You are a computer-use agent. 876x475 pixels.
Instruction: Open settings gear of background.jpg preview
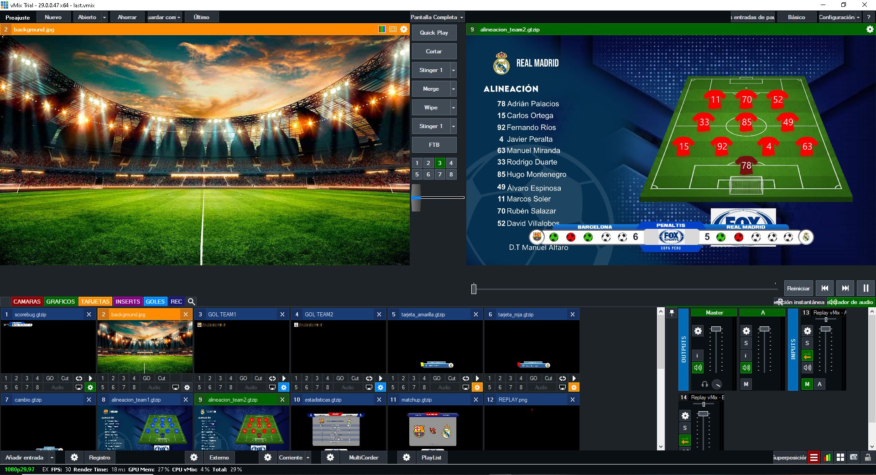tap(404, 29)
